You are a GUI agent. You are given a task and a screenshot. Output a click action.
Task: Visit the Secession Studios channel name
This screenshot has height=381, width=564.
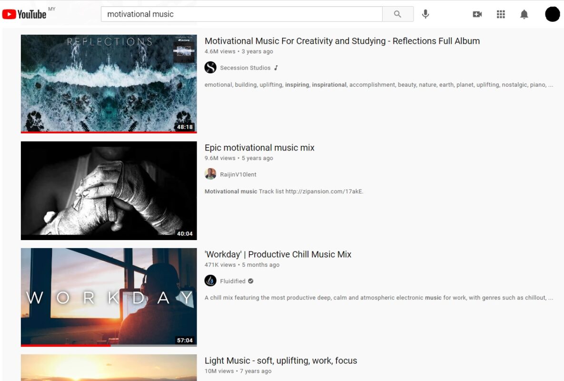[x=245, y=68]
